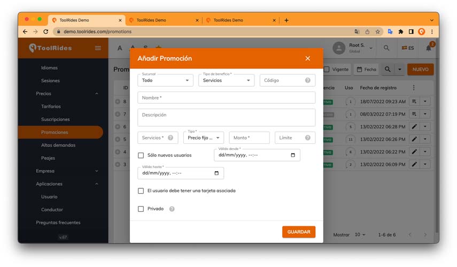Click the notifications bell icon
The height and width of the screenshot is (267, 457).
429,48
